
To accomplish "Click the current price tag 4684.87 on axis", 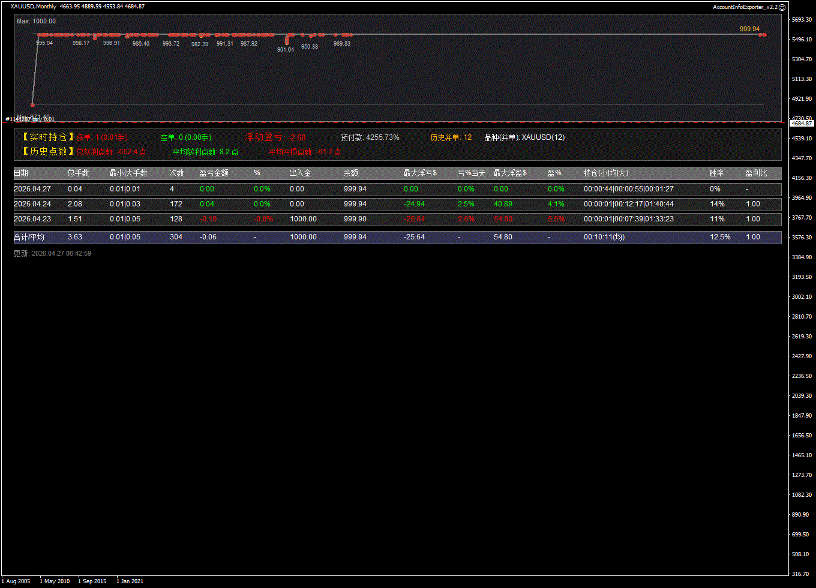I will (x=802, y=123).
